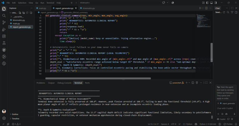This screenshot has height=126, width=239.
Task: Open the Source Control view
Action: pyautogui.click(x=4, y=22)
